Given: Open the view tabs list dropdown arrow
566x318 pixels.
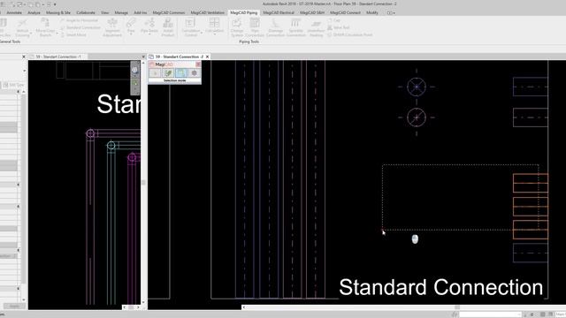Looking at the screenshot, I should (x=143, y=57).
